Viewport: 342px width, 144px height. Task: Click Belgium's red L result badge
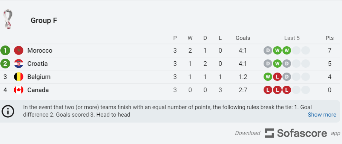(277, 77)
